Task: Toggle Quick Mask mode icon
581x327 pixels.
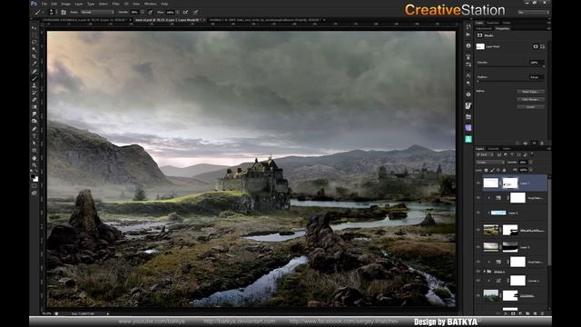Action: [34, 186]
